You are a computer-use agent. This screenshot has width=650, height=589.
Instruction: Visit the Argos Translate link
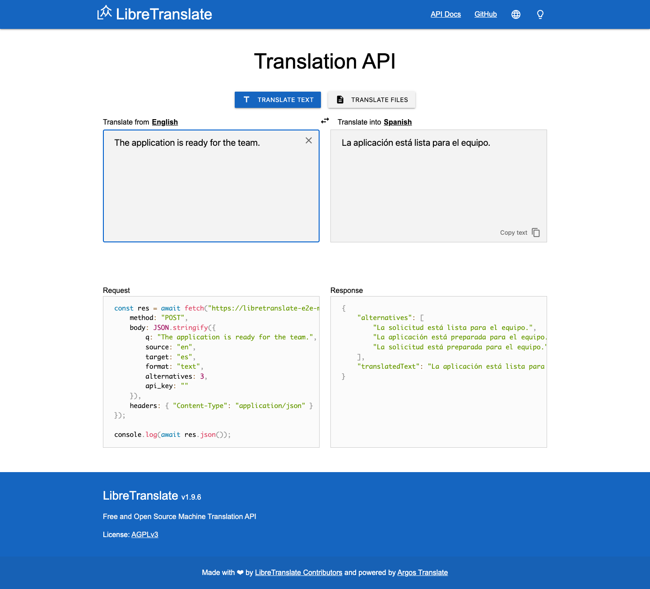422,572
